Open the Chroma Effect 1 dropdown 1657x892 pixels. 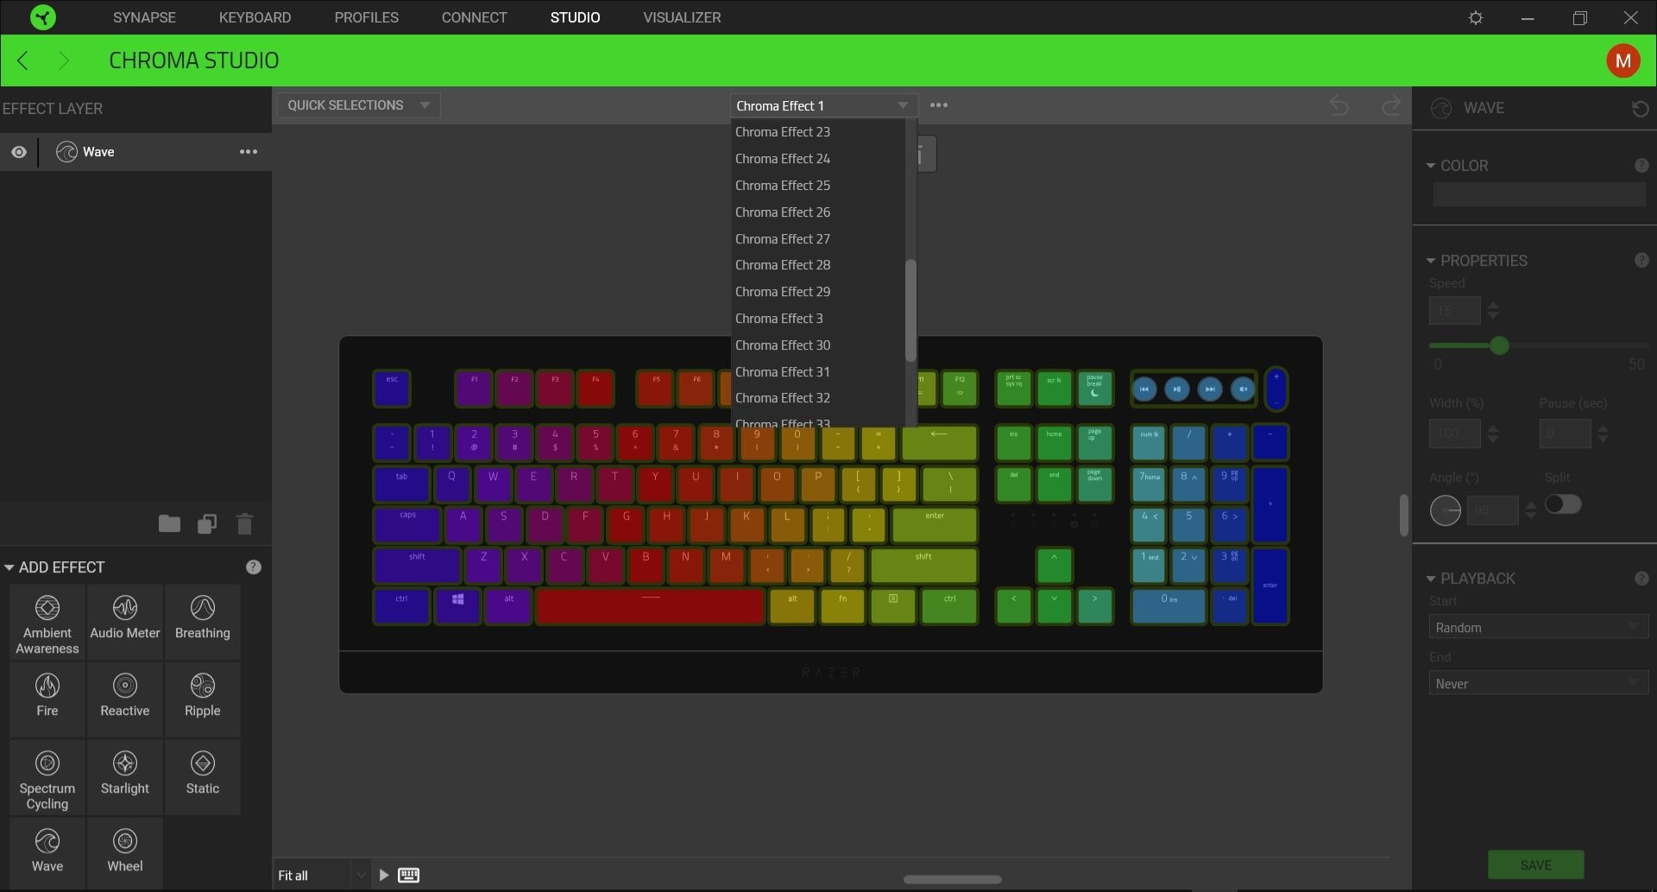[823, 105]
